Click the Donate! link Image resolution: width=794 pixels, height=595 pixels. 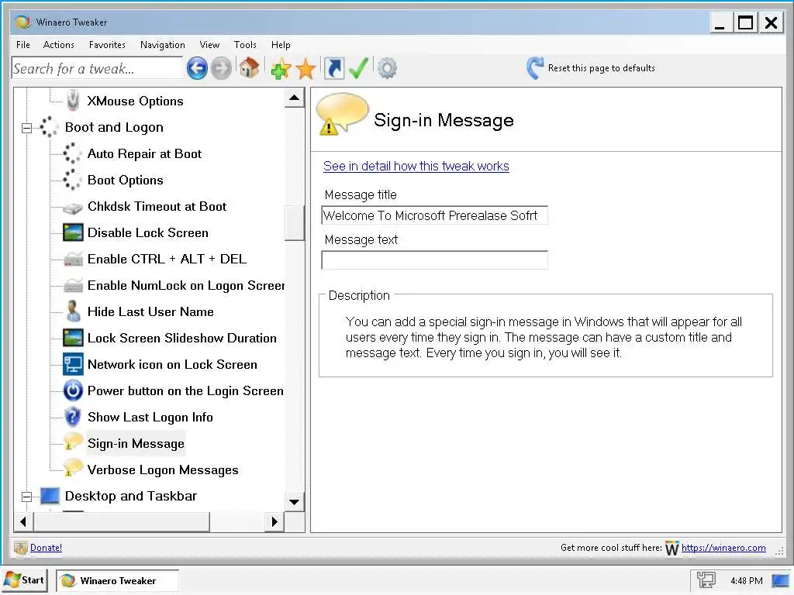click(46, 548)
